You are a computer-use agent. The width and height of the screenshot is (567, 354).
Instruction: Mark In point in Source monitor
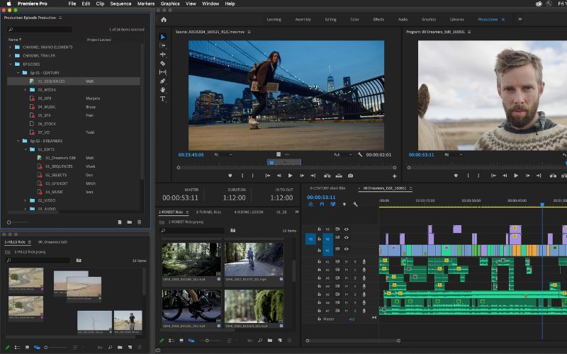(x=242, y=176)
